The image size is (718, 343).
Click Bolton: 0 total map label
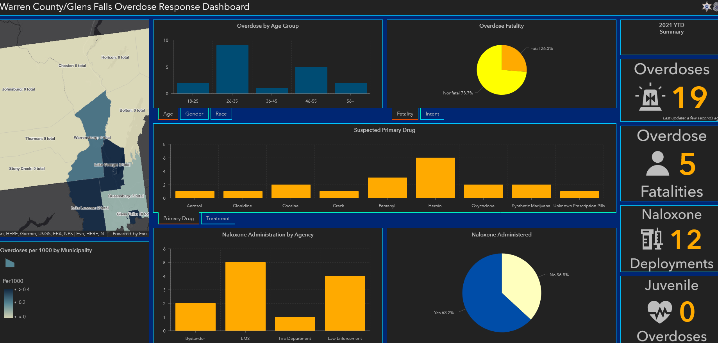pos(132,110)
